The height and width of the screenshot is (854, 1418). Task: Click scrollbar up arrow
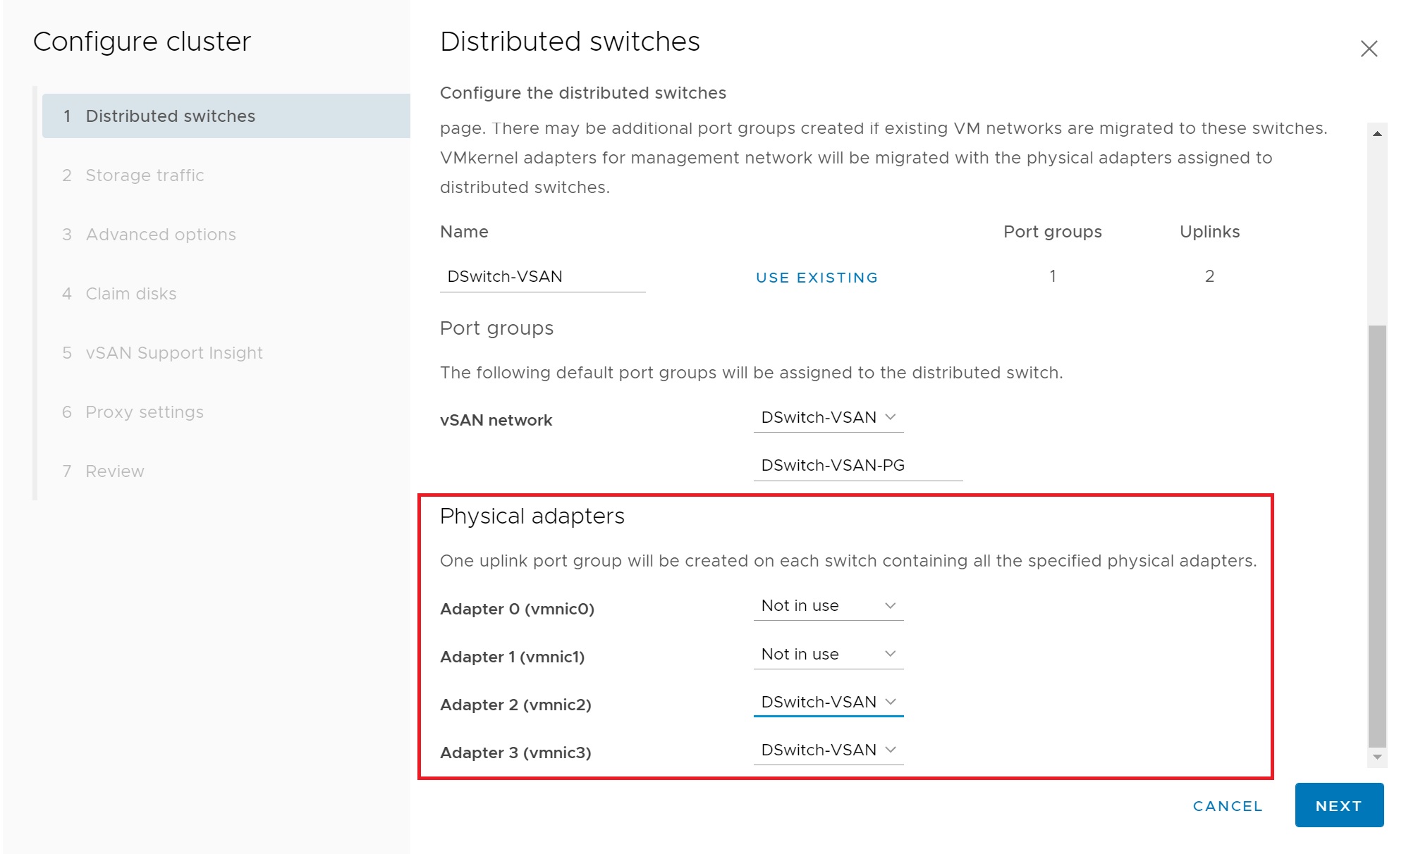click(x=1376, y=134)
